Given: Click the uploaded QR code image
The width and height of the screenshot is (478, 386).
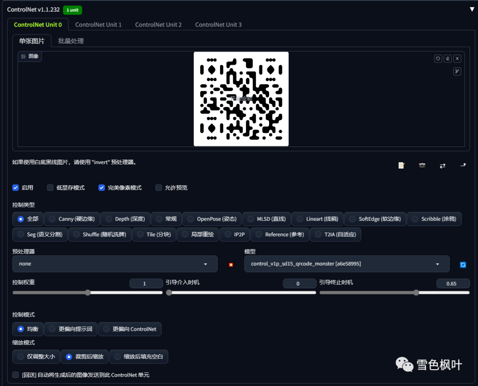Looking at the screenshot, I should coord(241,99).
